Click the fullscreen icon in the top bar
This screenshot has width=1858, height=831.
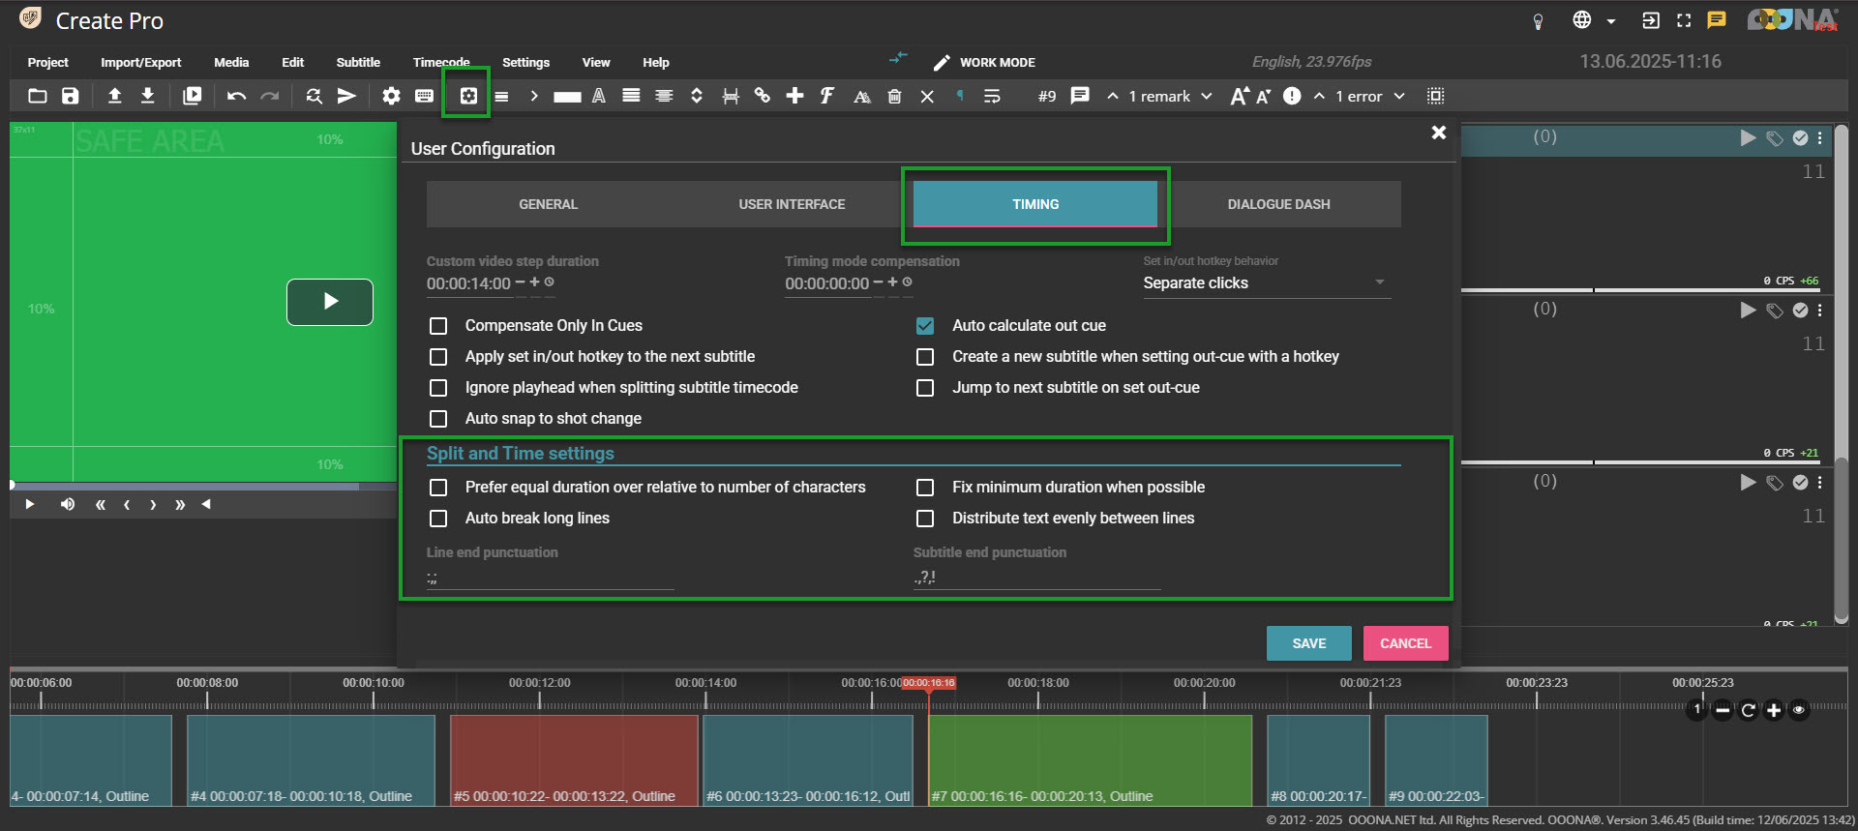pos(1684,20)
